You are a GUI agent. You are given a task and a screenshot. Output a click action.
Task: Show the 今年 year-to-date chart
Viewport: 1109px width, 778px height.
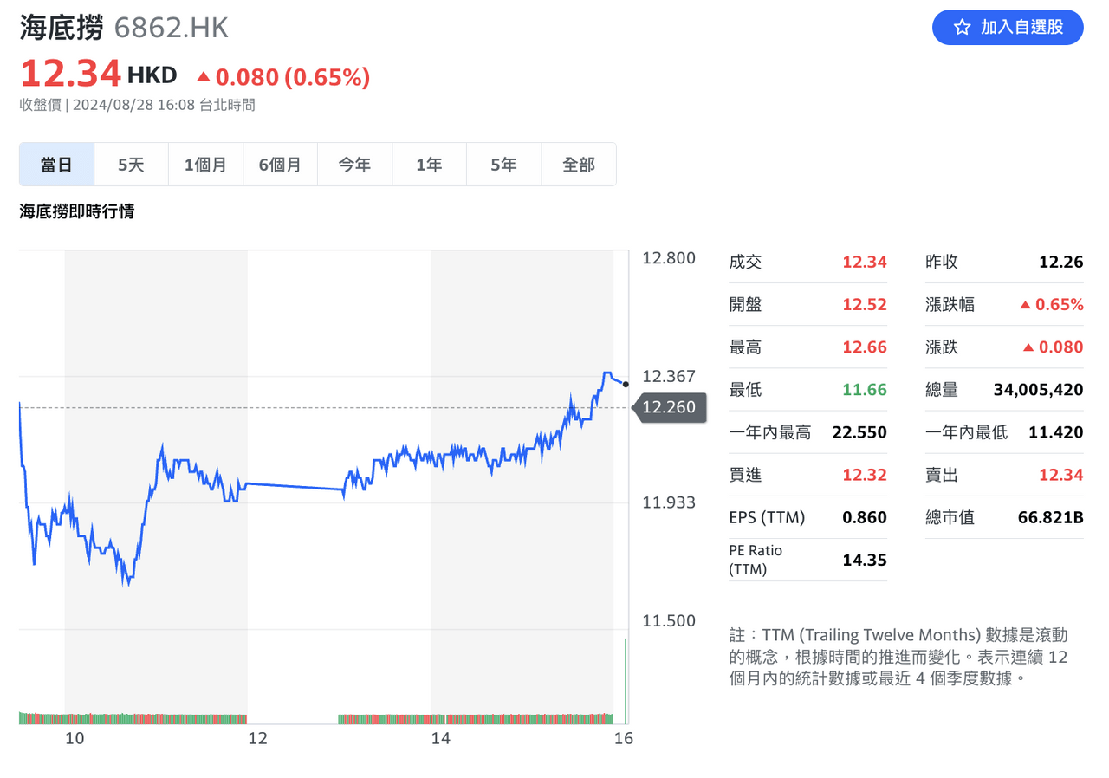pos(355,165)
